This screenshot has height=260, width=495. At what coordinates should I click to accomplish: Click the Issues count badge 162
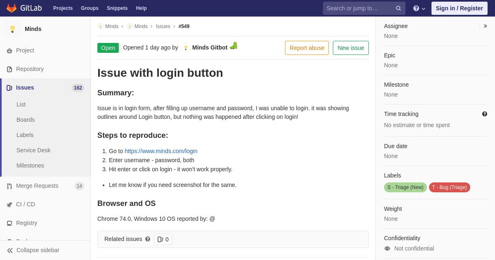(78, 88)
